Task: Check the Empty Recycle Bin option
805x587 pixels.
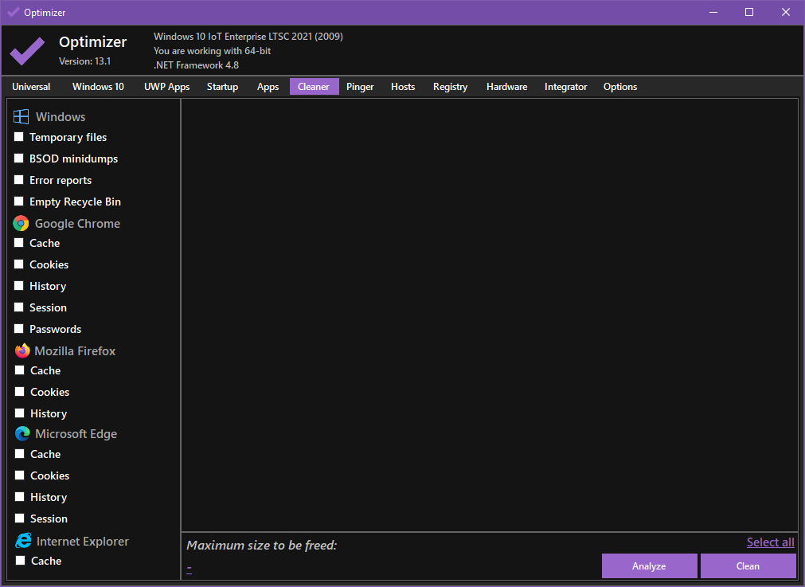Action: click(19, 202)
